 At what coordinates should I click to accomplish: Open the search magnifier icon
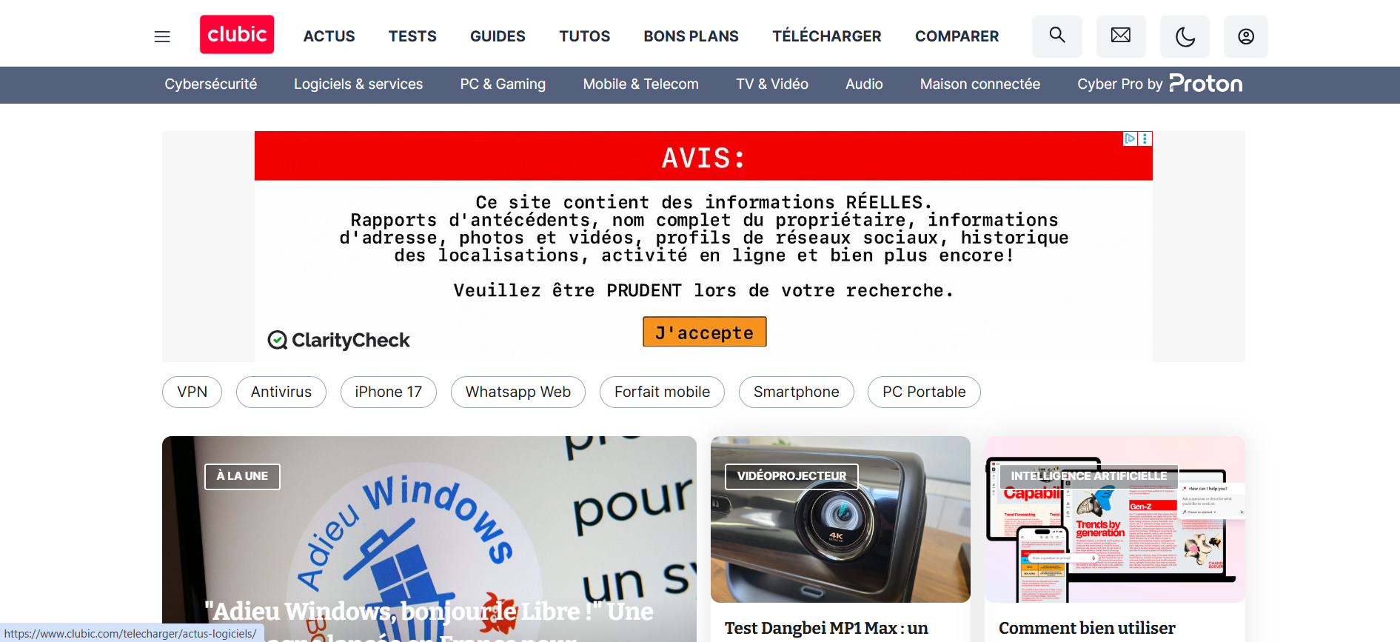coord(1057,36)
